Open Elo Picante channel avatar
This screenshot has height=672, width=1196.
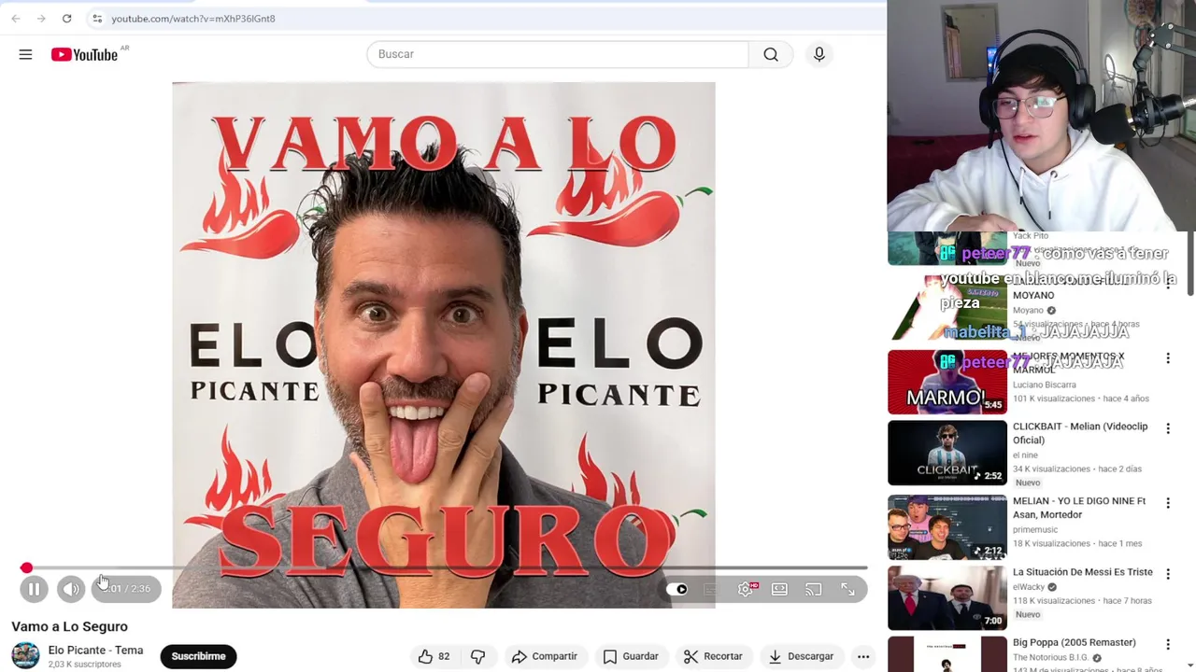click(25, 656)
